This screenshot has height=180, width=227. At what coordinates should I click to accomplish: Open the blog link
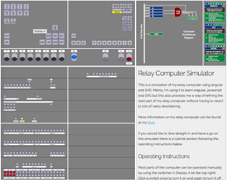coord(151,123)
